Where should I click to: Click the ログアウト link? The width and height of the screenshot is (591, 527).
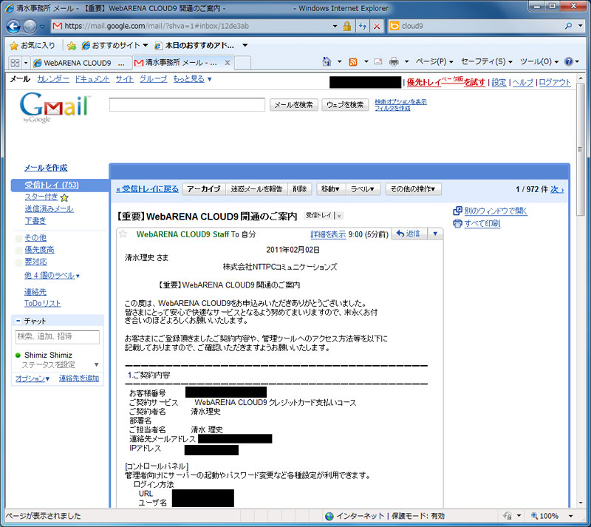point(555,82)
